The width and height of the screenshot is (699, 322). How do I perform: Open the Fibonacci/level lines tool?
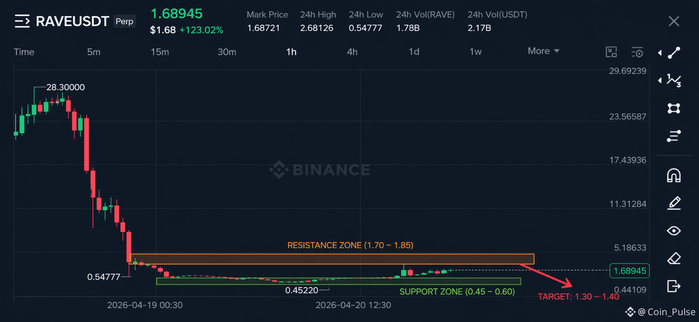674,136
